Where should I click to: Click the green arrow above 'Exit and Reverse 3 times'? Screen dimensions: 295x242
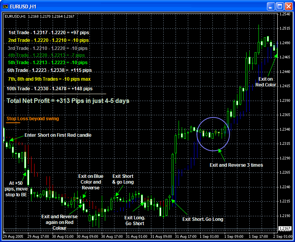tap(223, 154)
